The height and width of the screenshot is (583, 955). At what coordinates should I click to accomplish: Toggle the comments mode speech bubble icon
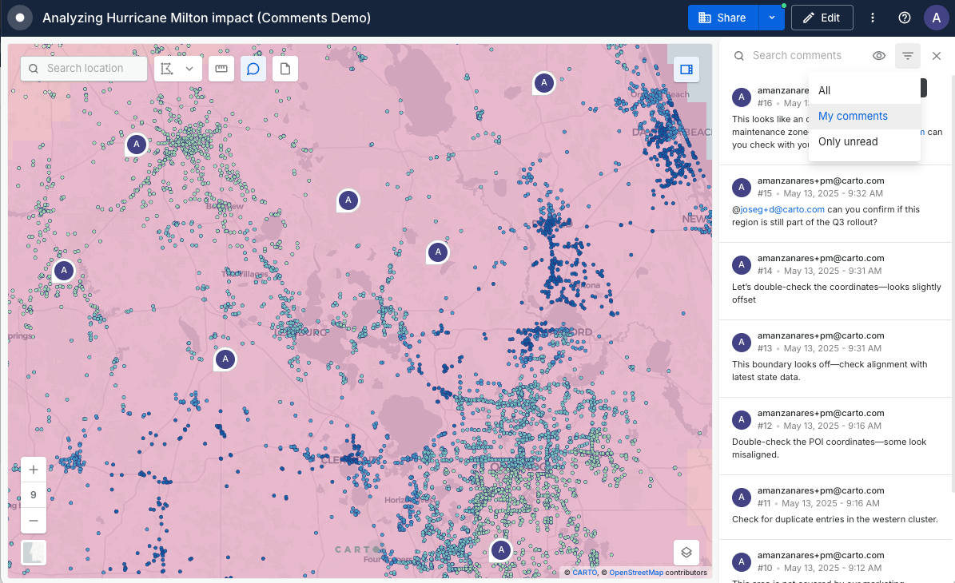(253, 69)
